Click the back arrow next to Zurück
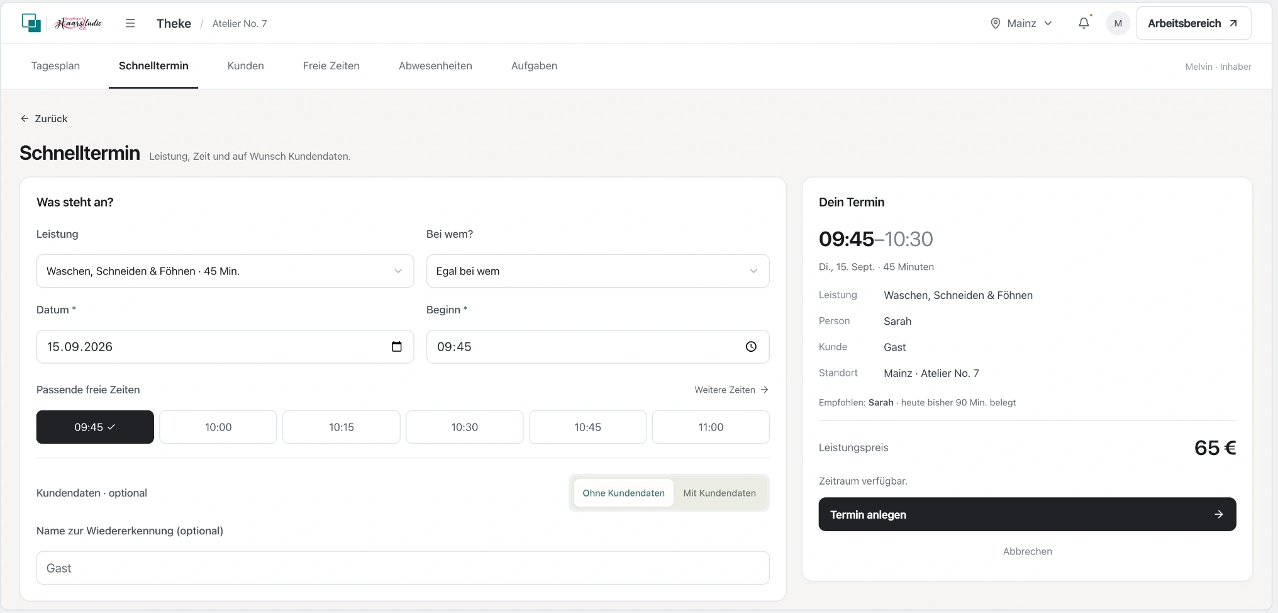Image resolution: width=1278 pixels, height=613 pixels. pos(25,118)
